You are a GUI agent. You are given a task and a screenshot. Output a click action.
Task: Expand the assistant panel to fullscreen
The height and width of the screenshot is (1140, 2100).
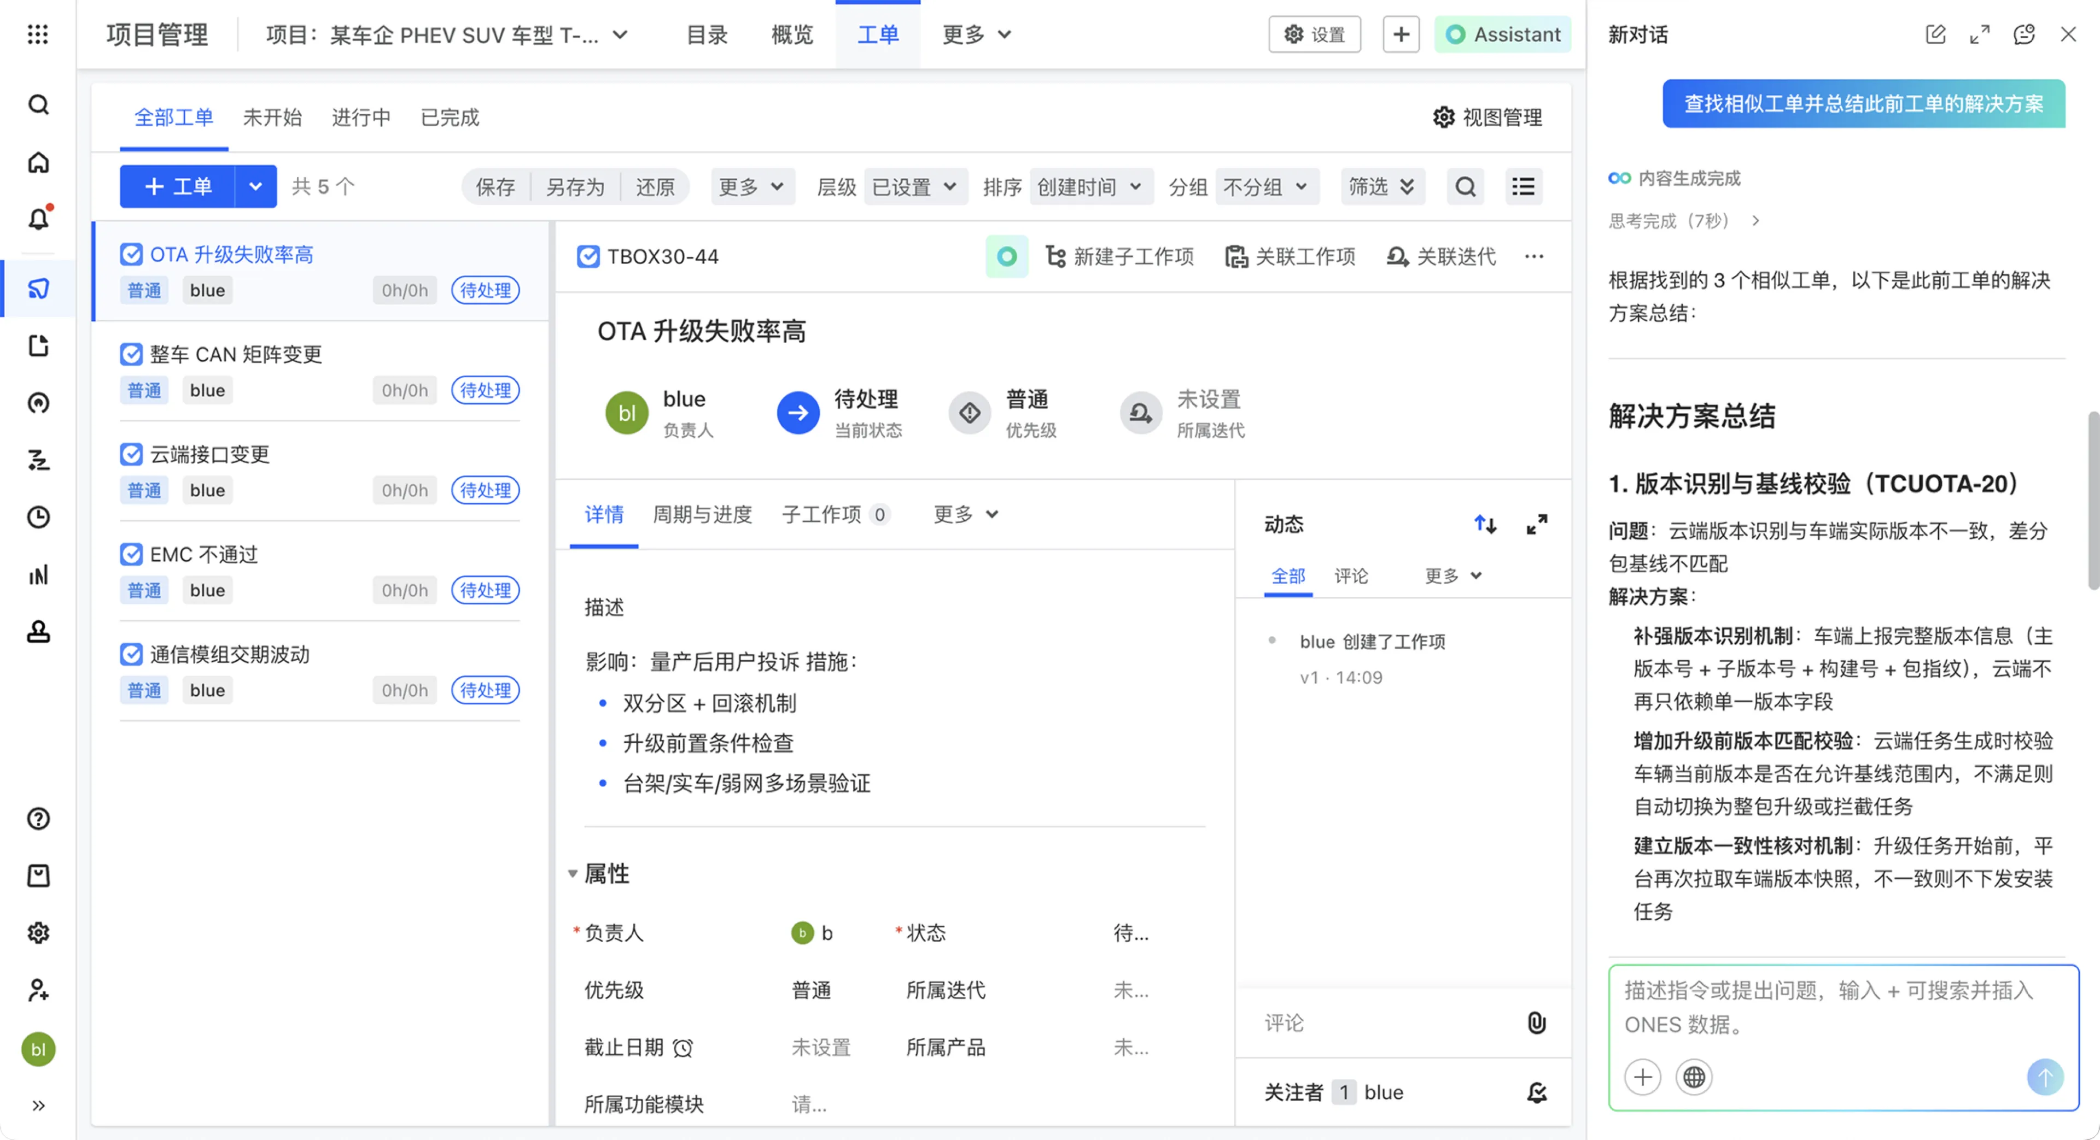coord(1979,34)
